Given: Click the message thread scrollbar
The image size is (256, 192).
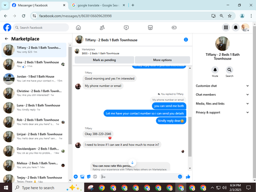Looking at the screenshot, I should (190, 137).
